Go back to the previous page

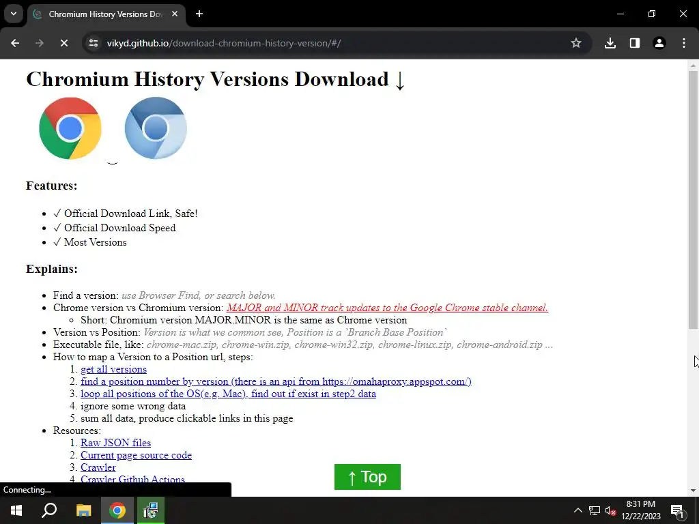click(x=15, y=43)
